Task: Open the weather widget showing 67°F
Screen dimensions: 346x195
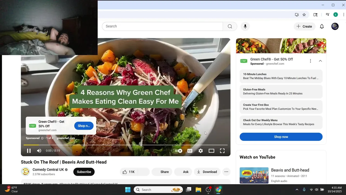Action: (x=11, y=190)
